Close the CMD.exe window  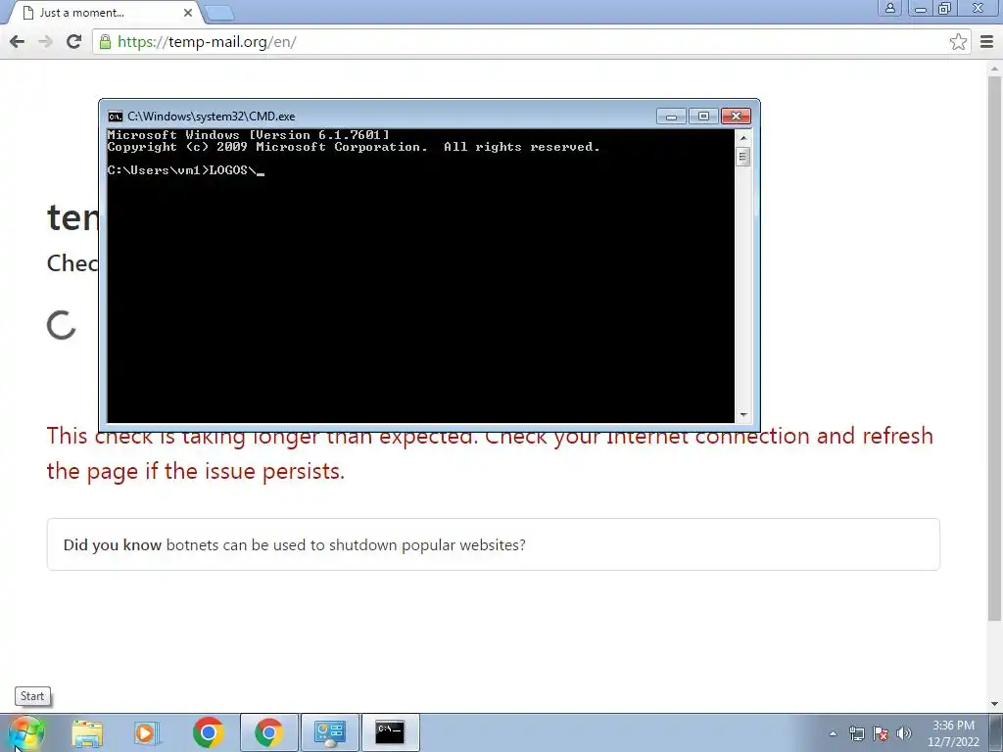coord(736,117)
